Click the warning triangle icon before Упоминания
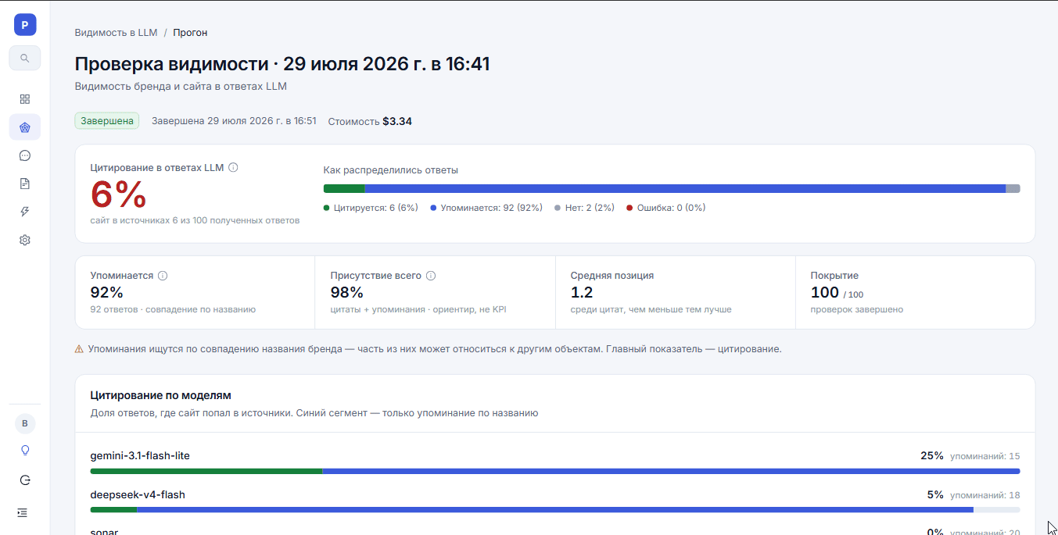The height and width of the screenshot is (535, 1058). point(79,349)
